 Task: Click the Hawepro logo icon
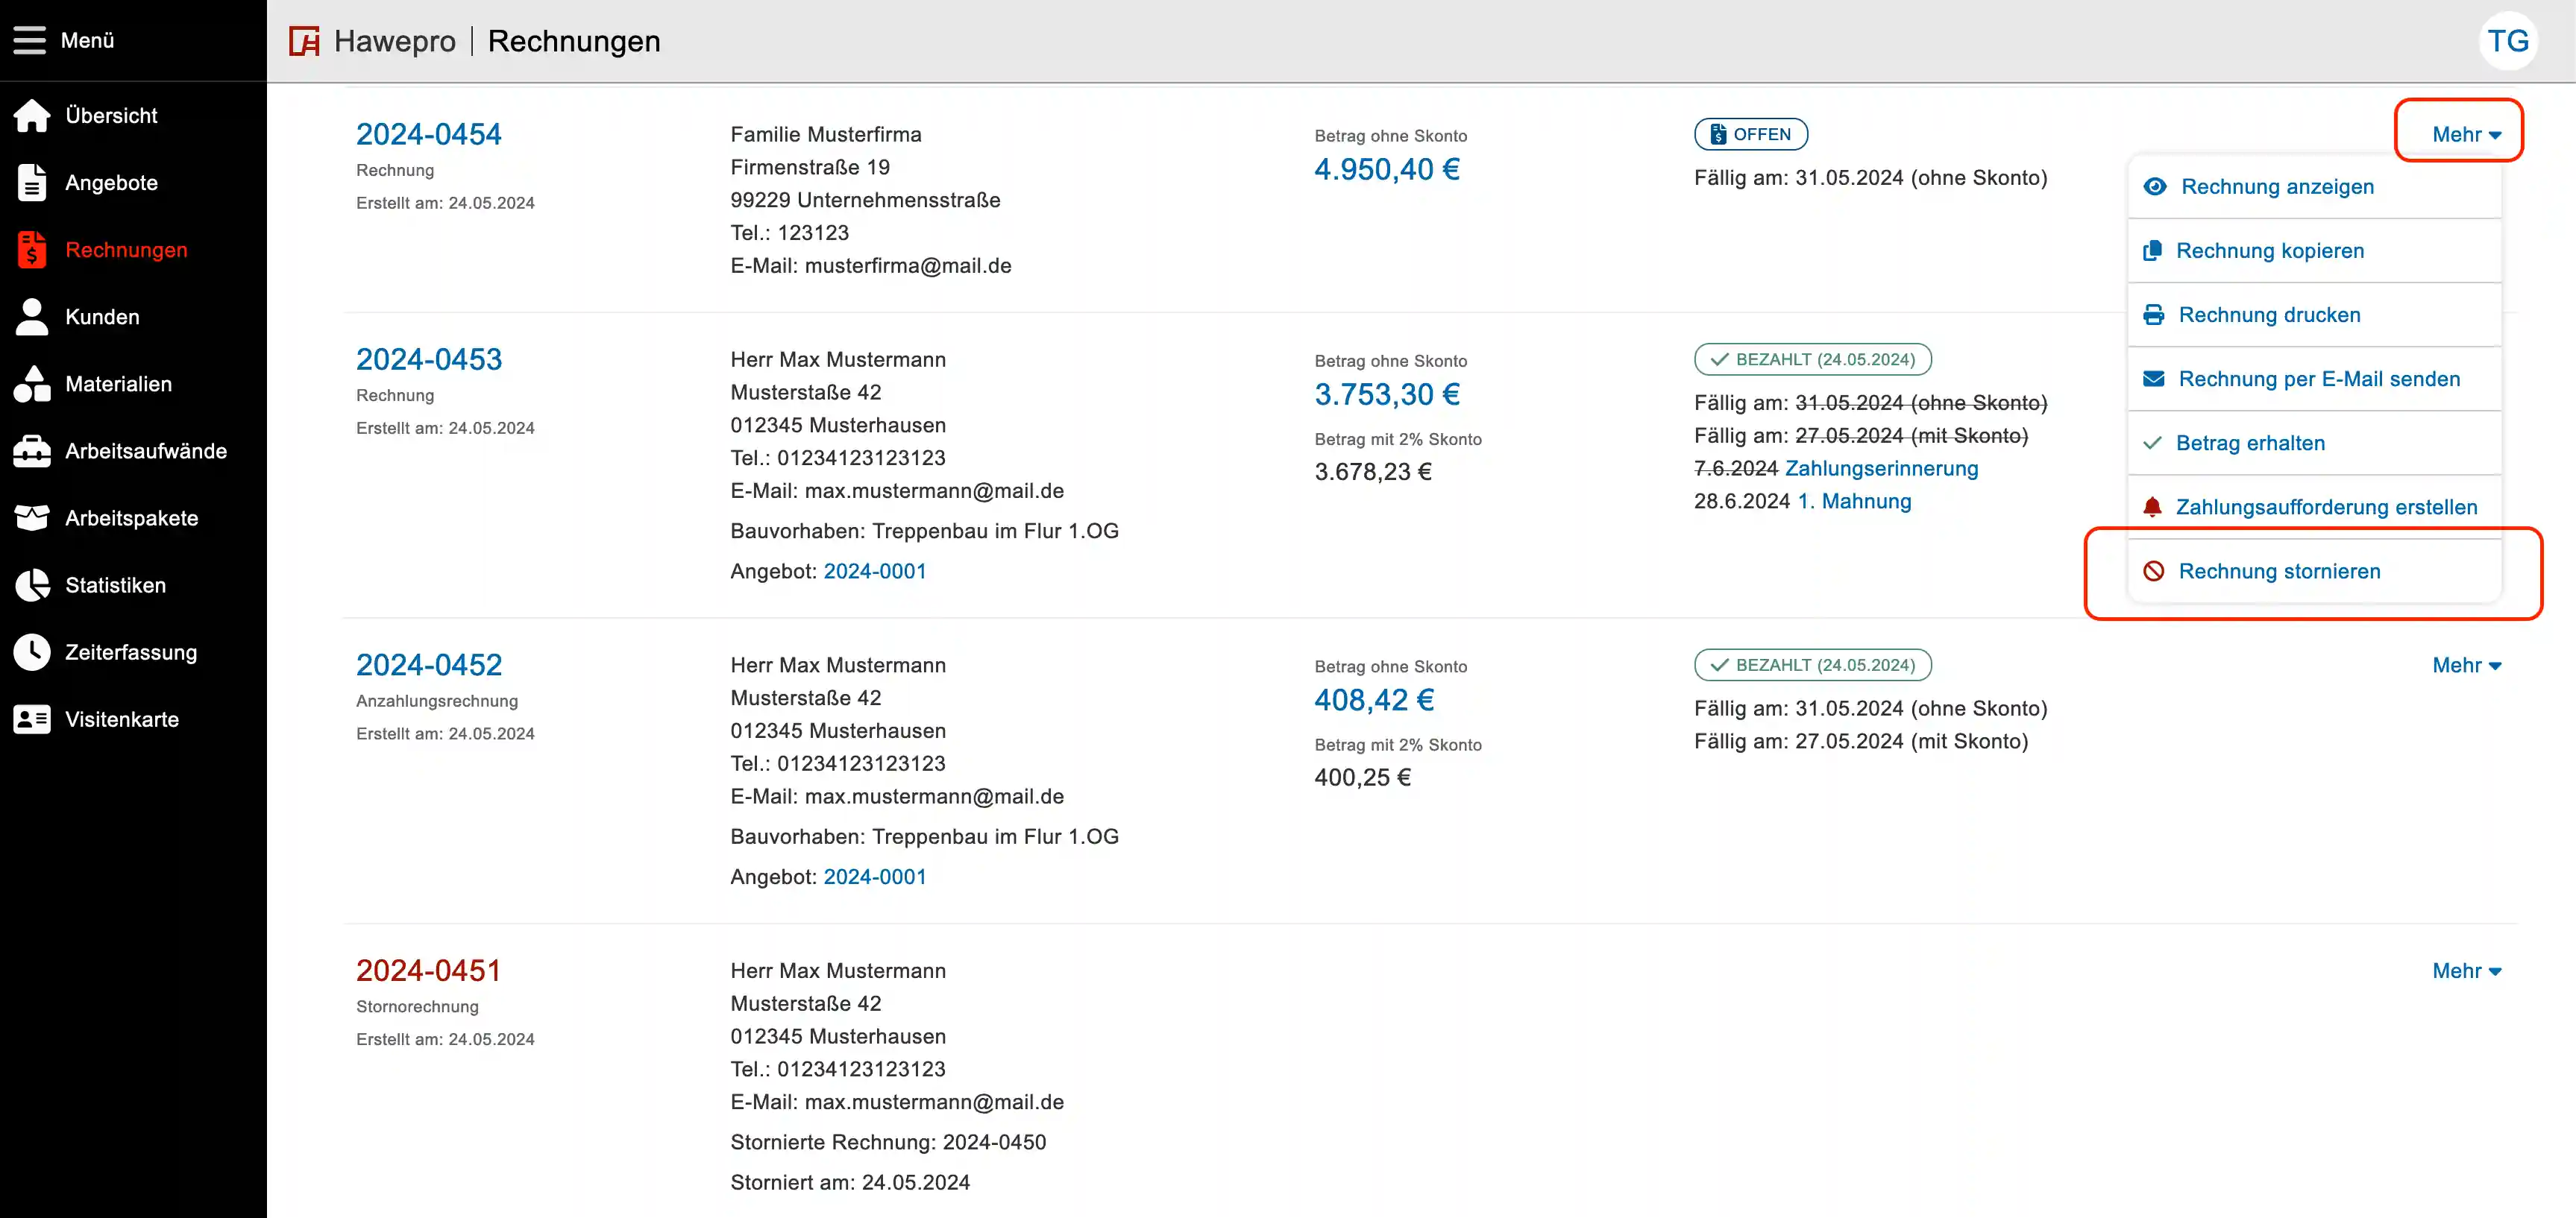click(x=304, y=41)
